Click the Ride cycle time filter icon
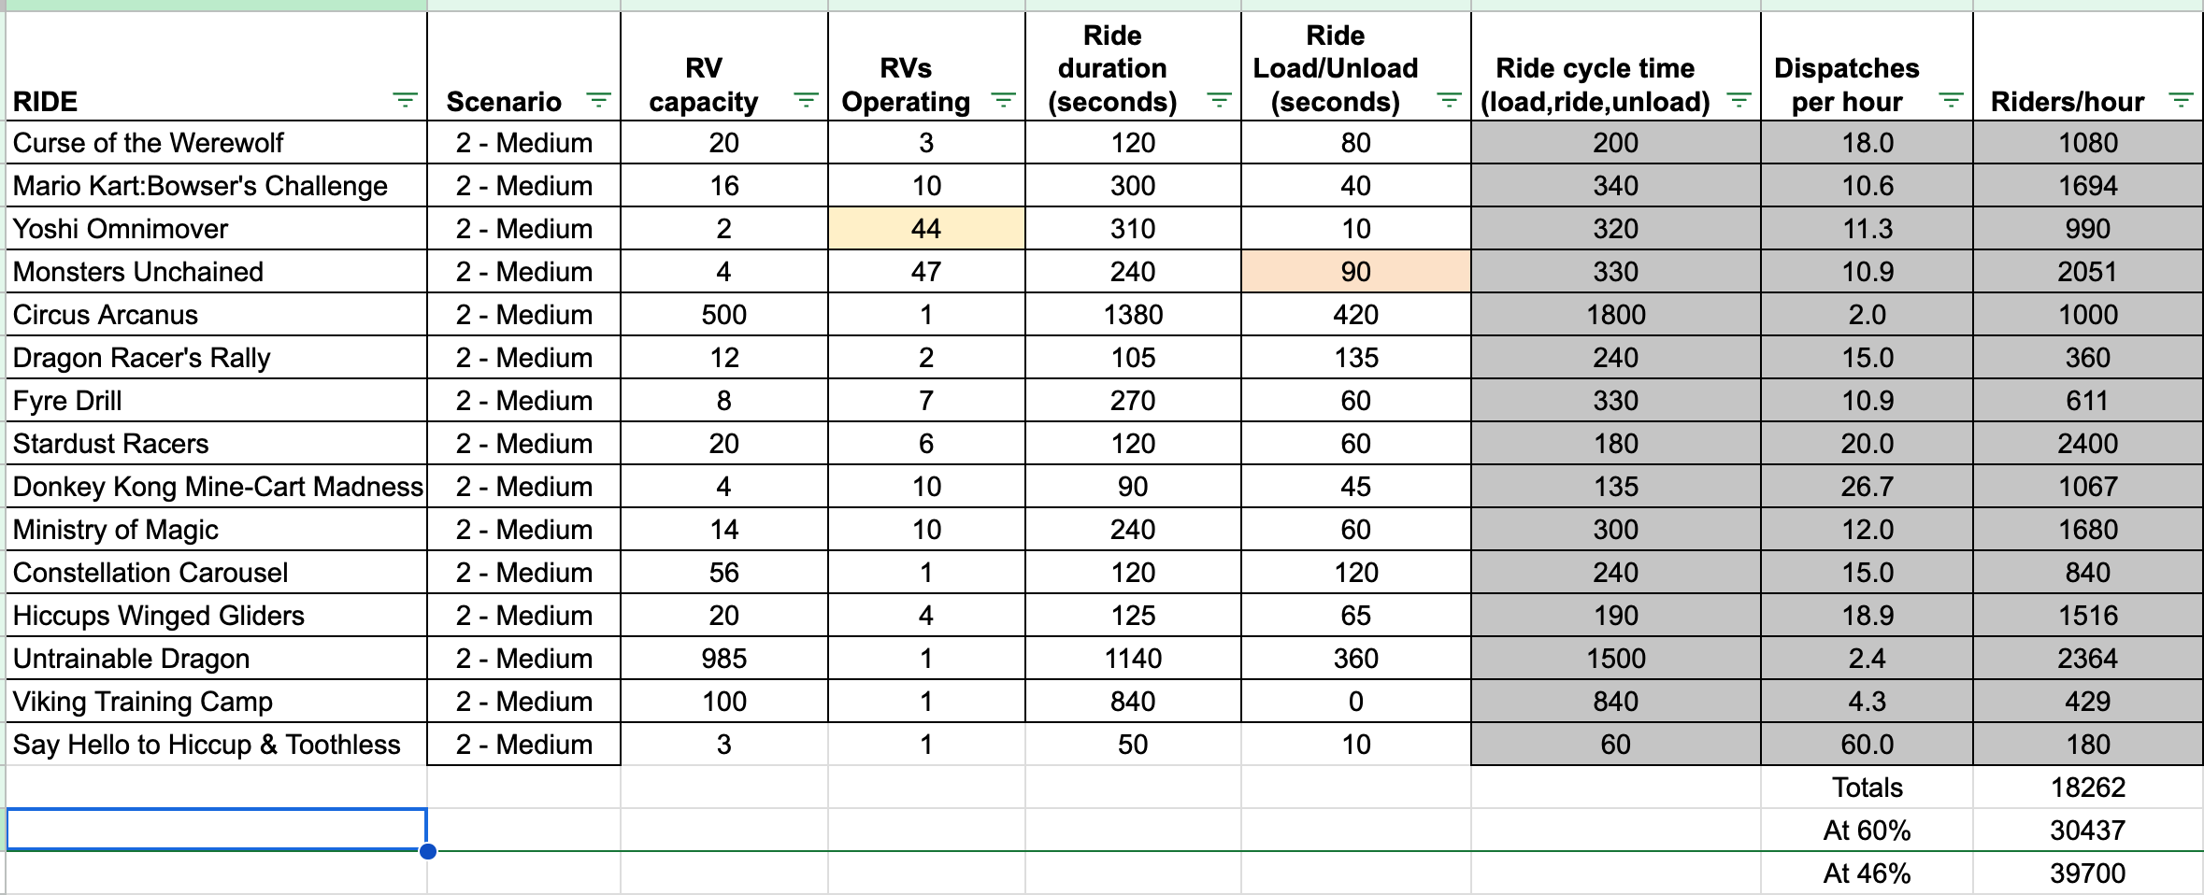Screen dimensions: 2204x895 1739,100
